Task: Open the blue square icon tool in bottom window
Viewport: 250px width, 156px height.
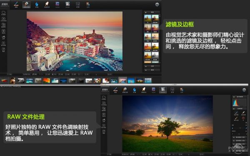Action: pos(153,90)
